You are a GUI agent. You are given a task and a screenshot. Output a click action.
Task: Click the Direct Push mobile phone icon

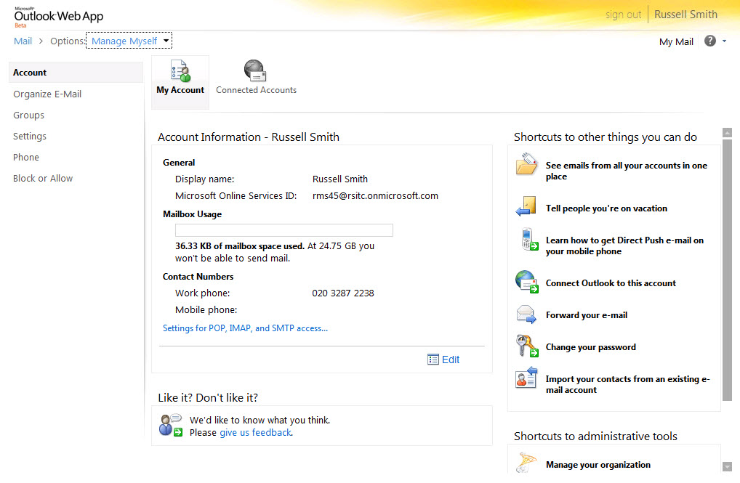(528, 240)
